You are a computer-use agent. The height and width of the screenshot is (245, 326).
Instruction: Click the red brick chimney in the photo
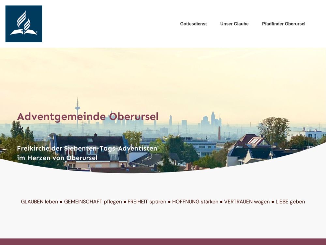pyautogui.click(x=219, y=133)
